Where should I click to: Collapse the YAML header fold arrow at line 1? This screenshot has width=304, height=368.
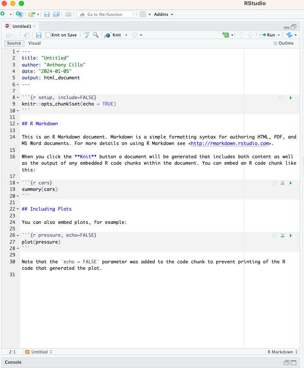coord(18,51)
